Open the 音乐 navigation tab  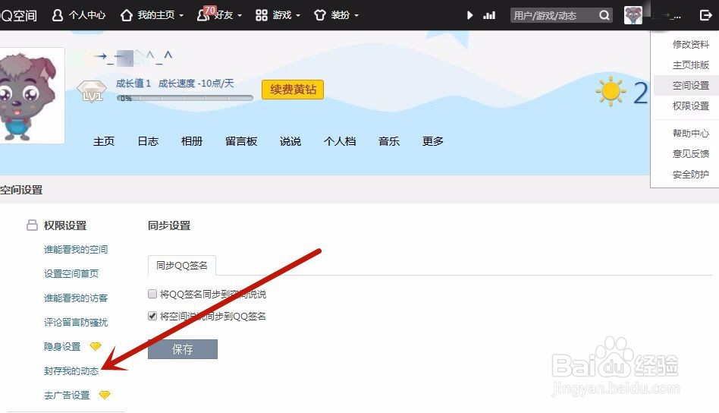[389, 141]
